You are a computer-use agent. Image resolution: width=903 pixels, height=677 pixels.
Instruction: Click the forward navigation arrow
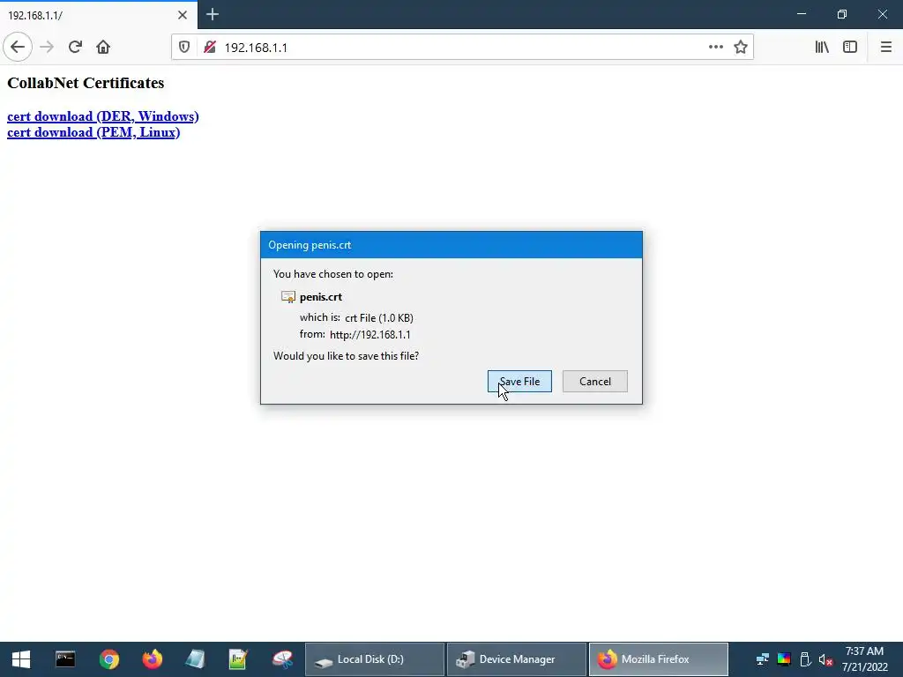(x=47, y=48)
